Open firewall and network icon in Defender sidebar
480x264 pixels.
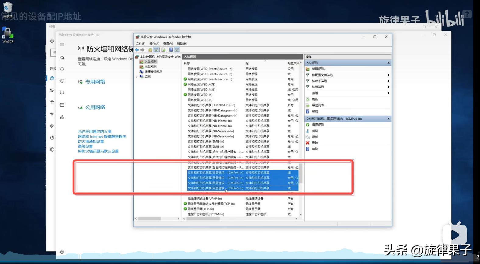62,93
